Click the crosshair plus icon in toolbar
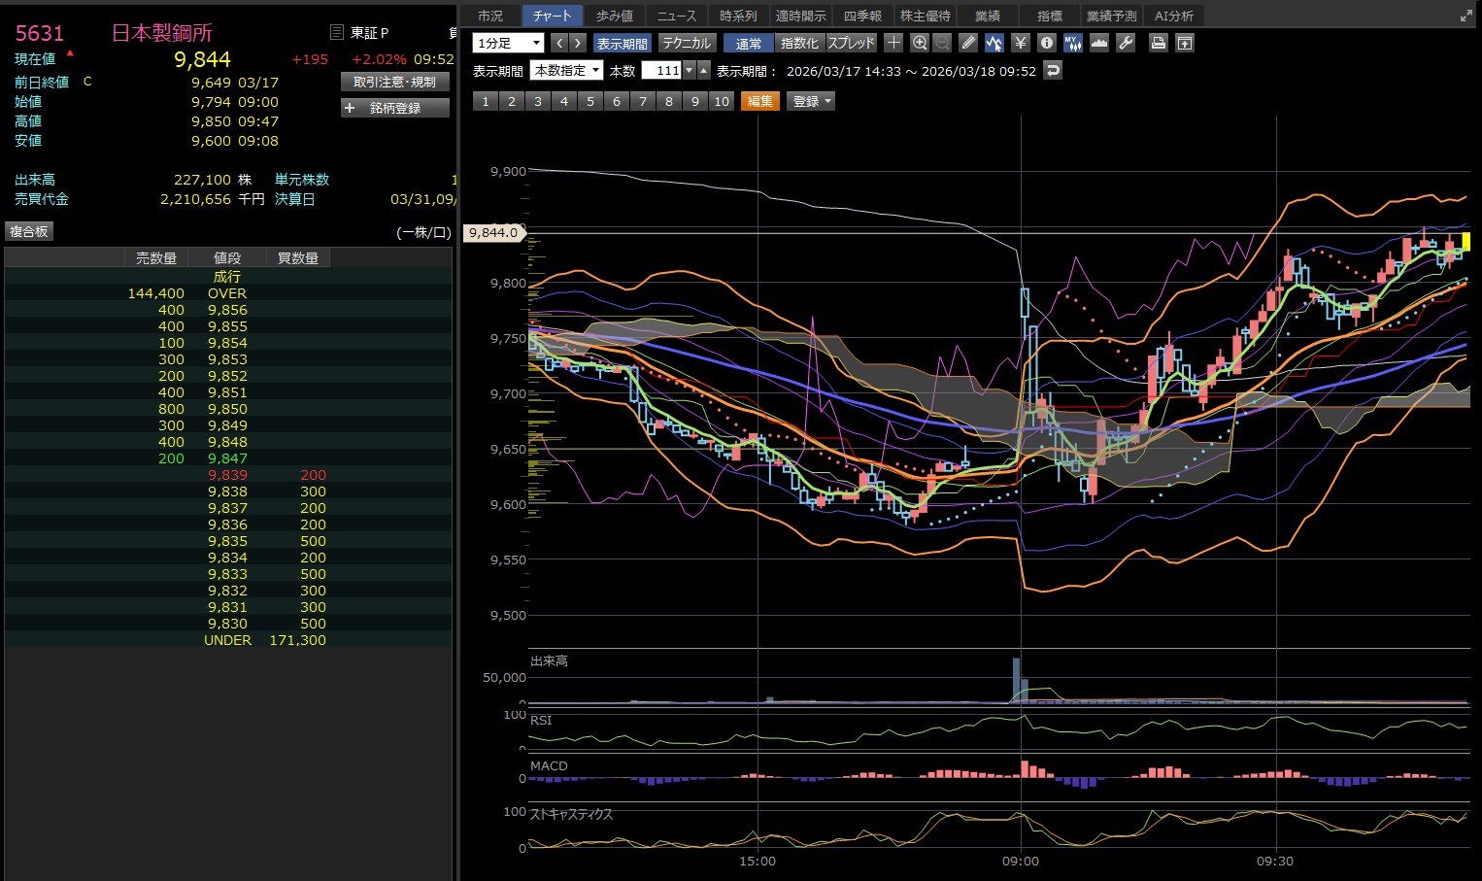The height and width of the screenshot is (881, 1482). tap(893, 43)
